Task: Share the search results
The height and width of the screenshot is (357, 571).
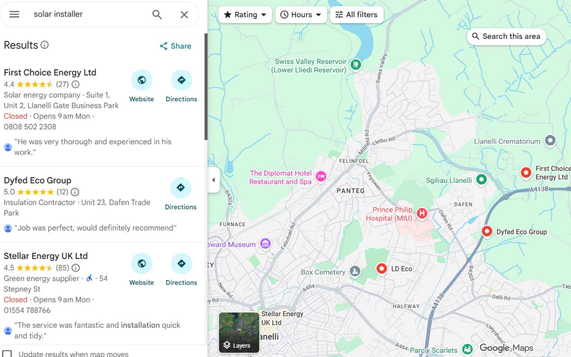Action: point(175,46)
